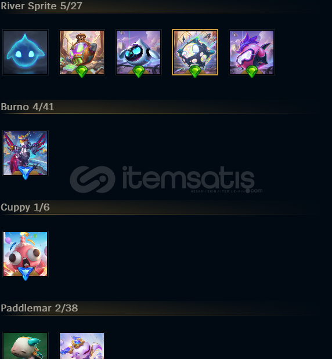Select the white Paddlemar with teal horns

pos(26,346)
